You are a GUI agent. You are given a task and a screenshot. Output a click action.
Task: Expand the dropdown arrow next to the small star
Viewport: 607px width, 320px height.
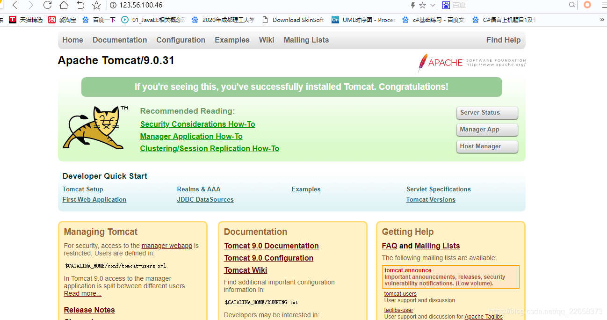[433, 5]
